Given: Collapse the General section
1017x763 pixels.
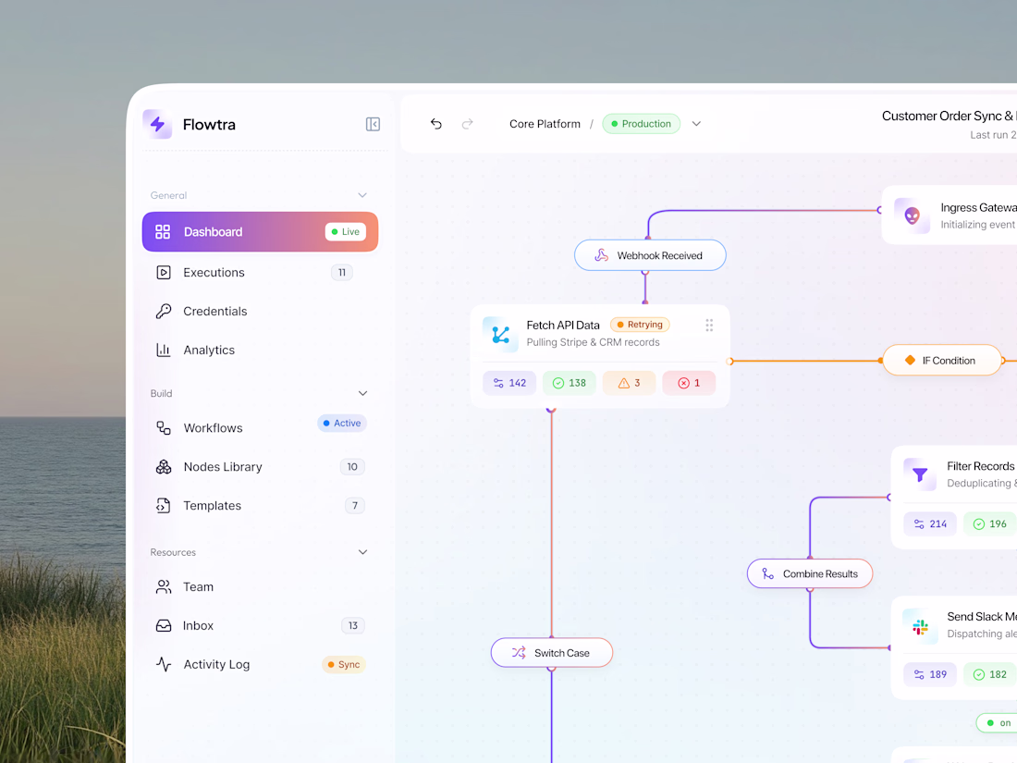Looking at the screenshot, I should [x=362, y=195].
